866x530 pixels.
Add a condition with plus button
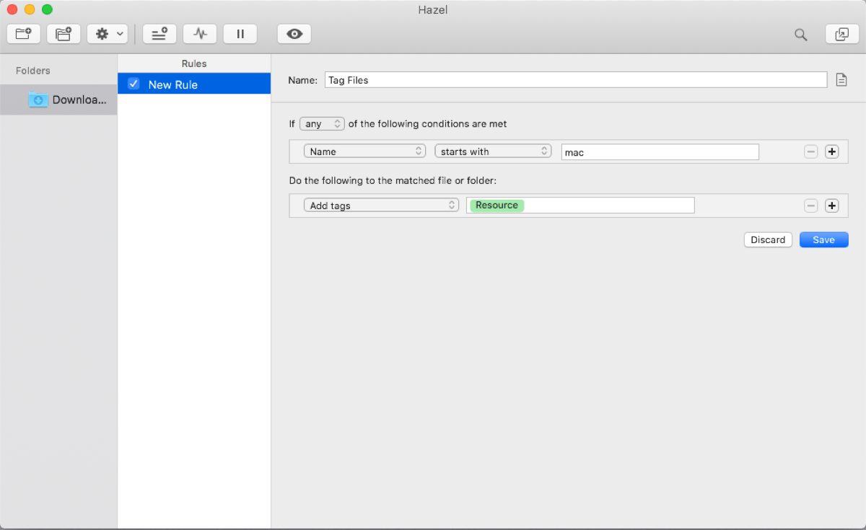point(832,151)
